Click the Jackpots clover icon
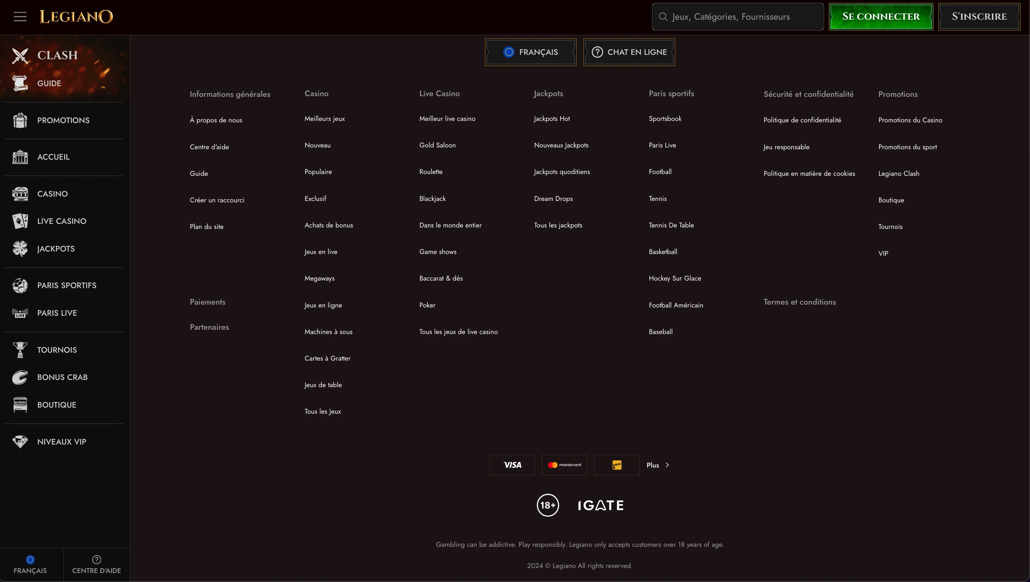Screen dimensions: 1030x582 [20, 248]
